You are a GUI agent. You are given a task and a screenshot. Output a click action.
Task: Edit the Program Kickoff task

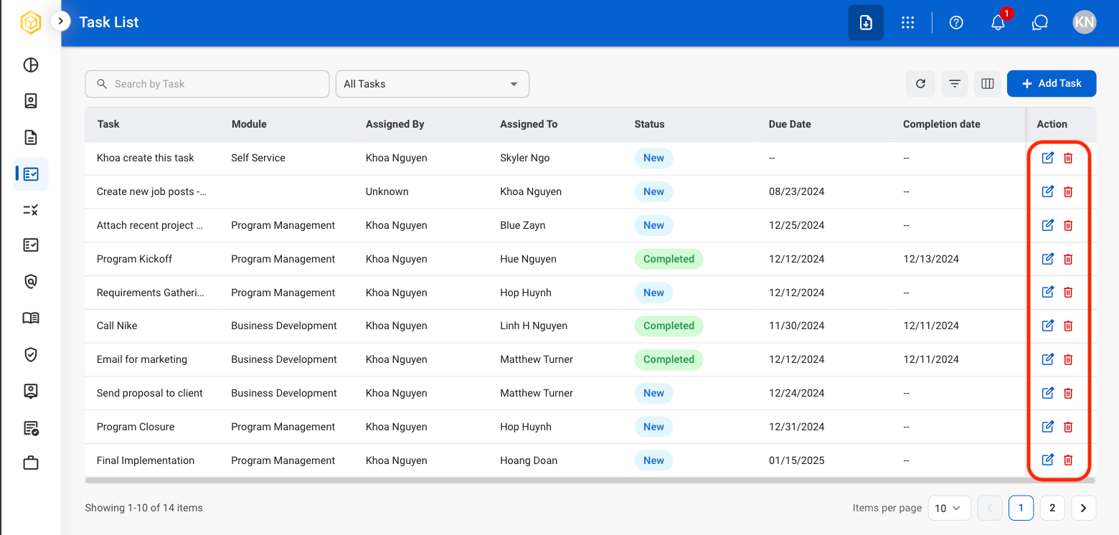1047,259
